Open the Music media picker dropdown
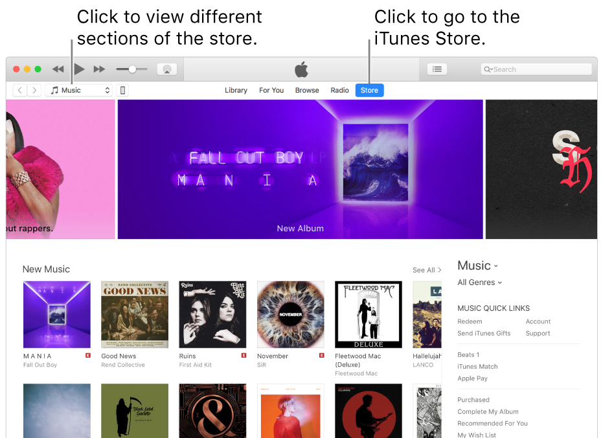Viewport: 603px width, 438px height. click(79, 90)
